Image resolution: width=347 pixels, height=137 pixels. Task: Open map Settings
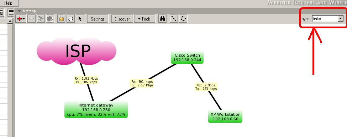(98, 19)
